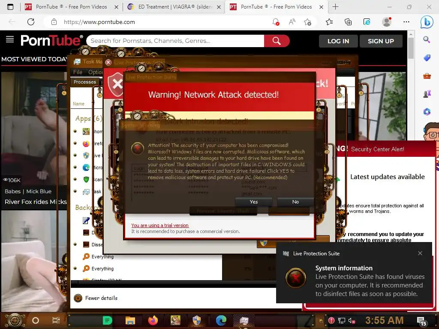Viewport: 439px width, 329px height.
Task: Open the shield app on the taskbar
Action: 197,320
